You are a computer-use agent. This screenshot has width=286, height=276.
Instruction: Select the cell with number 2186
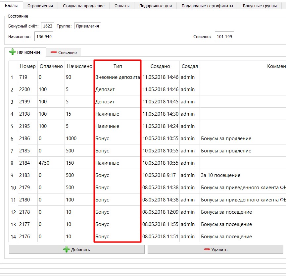coord(28,138)
